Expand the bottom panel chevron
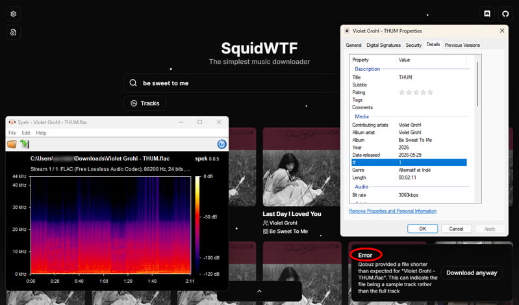This screenshot has height=305, width=519. 260,291
